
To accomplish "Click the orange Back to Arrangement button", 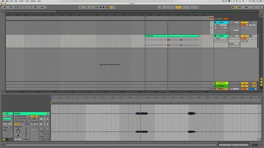I will (212, 18).
